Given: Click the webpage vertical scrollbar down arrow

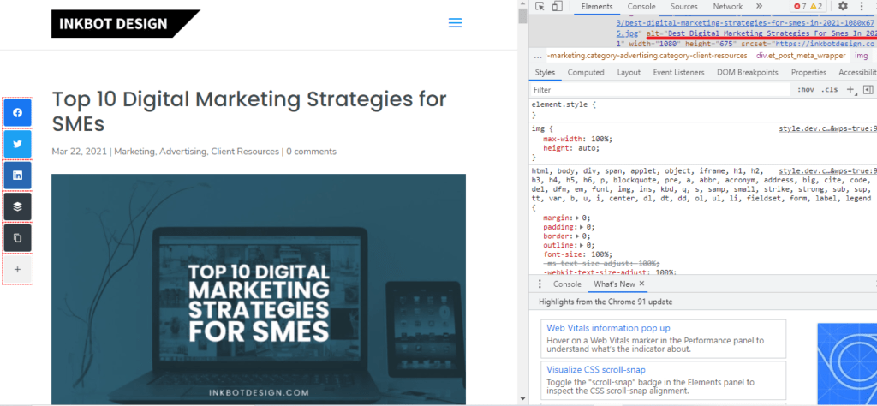Looking at the screenshot, I should point(523,399).
